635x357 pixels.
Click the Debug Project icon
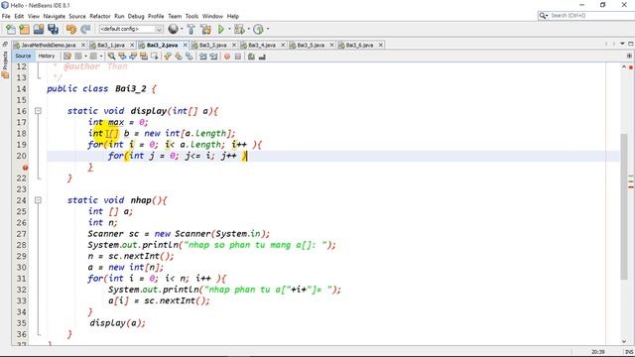tap(239, 29)
